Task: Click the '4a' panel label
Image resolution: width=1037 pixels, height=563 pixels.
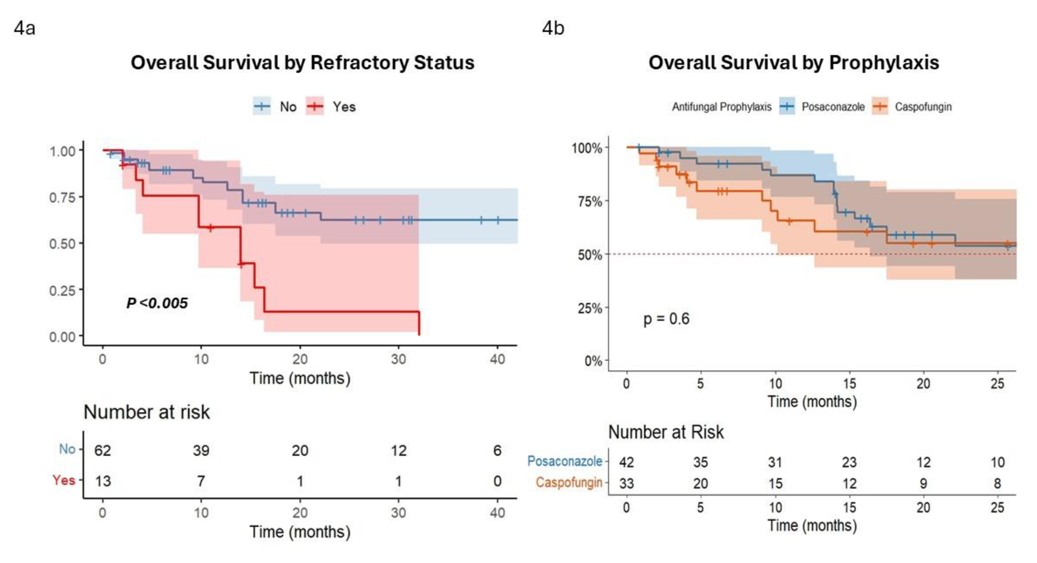Action: click(x=25, y=28)
